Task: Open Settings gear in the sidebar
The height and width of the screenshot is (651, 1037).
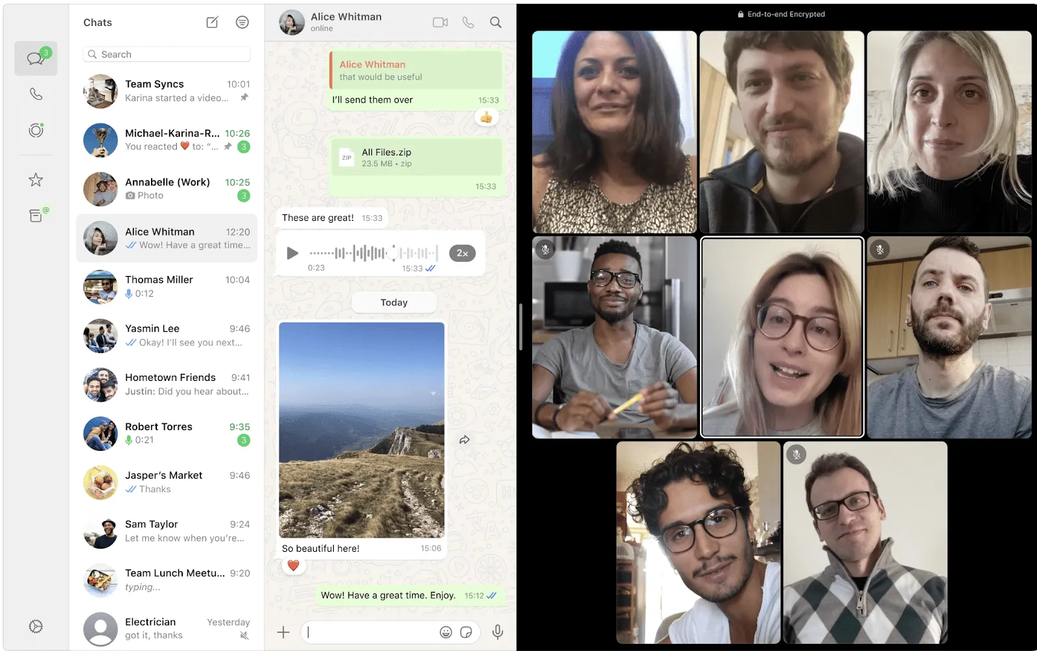Action: pyautogui.click(x=36, y=626)
